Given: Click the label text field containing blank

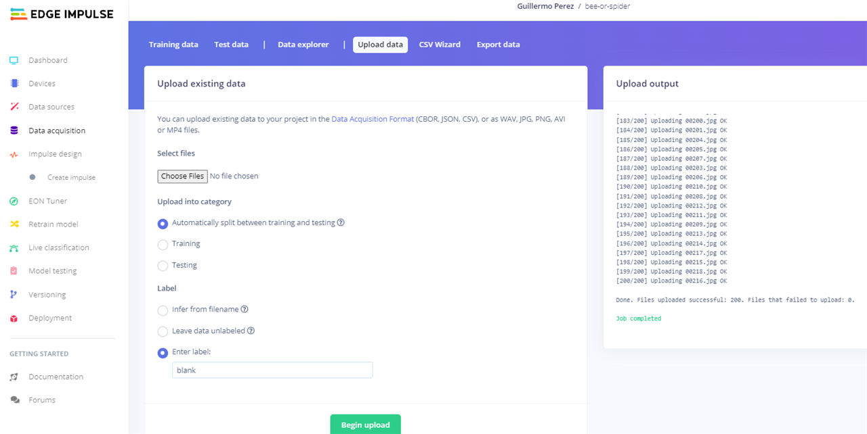Looking at the screenshot, I should point(272,370).
